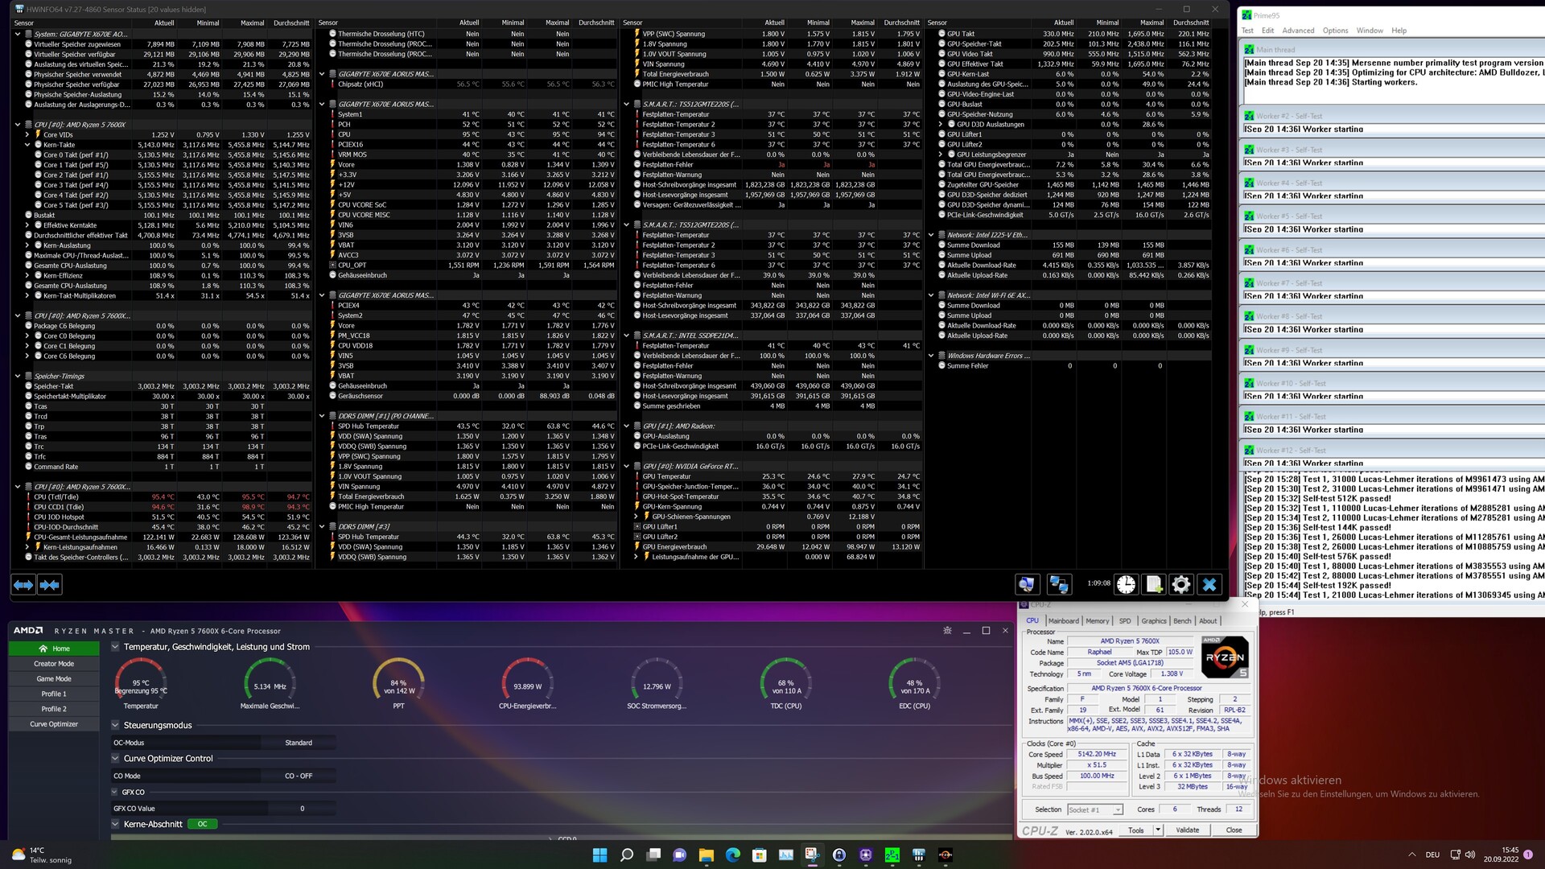Open OC-Modus Standard selector
Viewport: 1545px width, 869px height.
(299, 743)
